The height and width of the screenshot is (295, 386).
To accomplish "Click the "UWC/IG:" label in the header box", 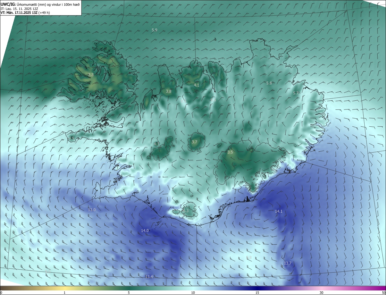I will [x=8, y=5].
